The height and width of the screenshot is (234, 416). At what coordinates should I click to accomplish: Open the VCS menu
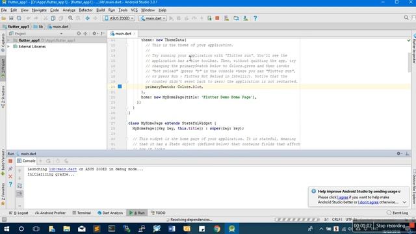tap(135, 10)
